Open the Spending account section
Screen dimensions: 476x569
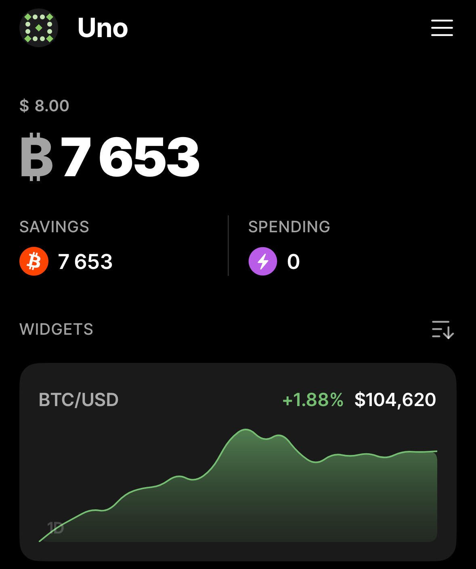[289, 246]
